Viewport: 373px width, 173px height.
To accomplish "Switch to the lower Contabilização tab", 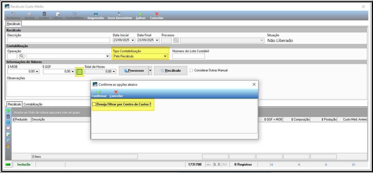I will [33, 104].
